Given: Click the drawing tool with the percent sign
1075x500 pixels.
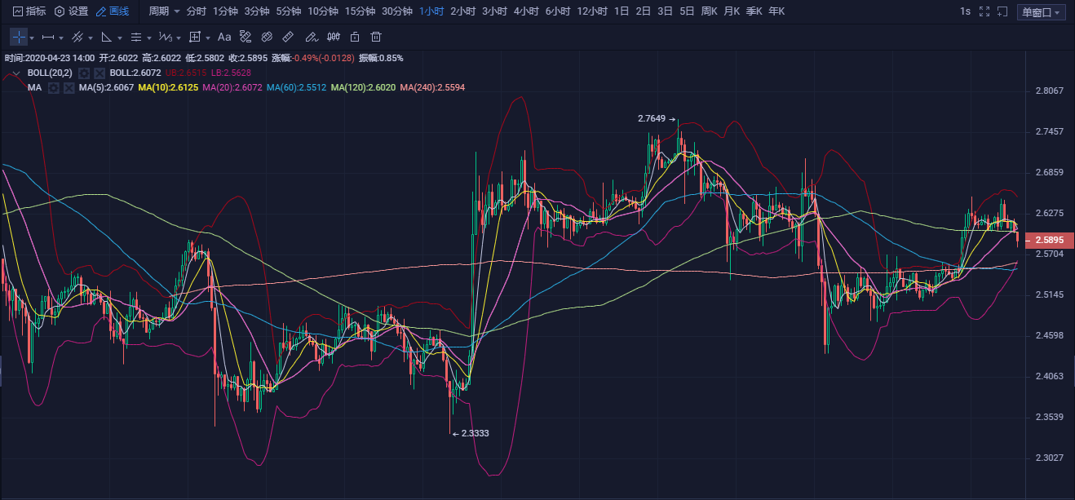Looking at the screenshot, I should pyautogui.click(x=246, y=37).
